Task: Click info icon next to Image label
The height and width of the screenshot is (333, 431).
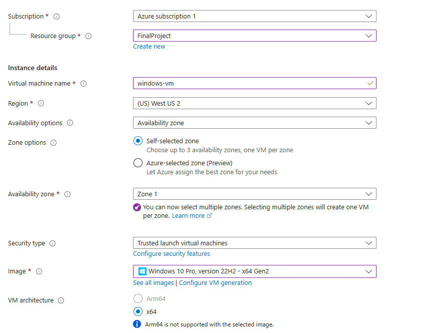Action: [39, 271]
